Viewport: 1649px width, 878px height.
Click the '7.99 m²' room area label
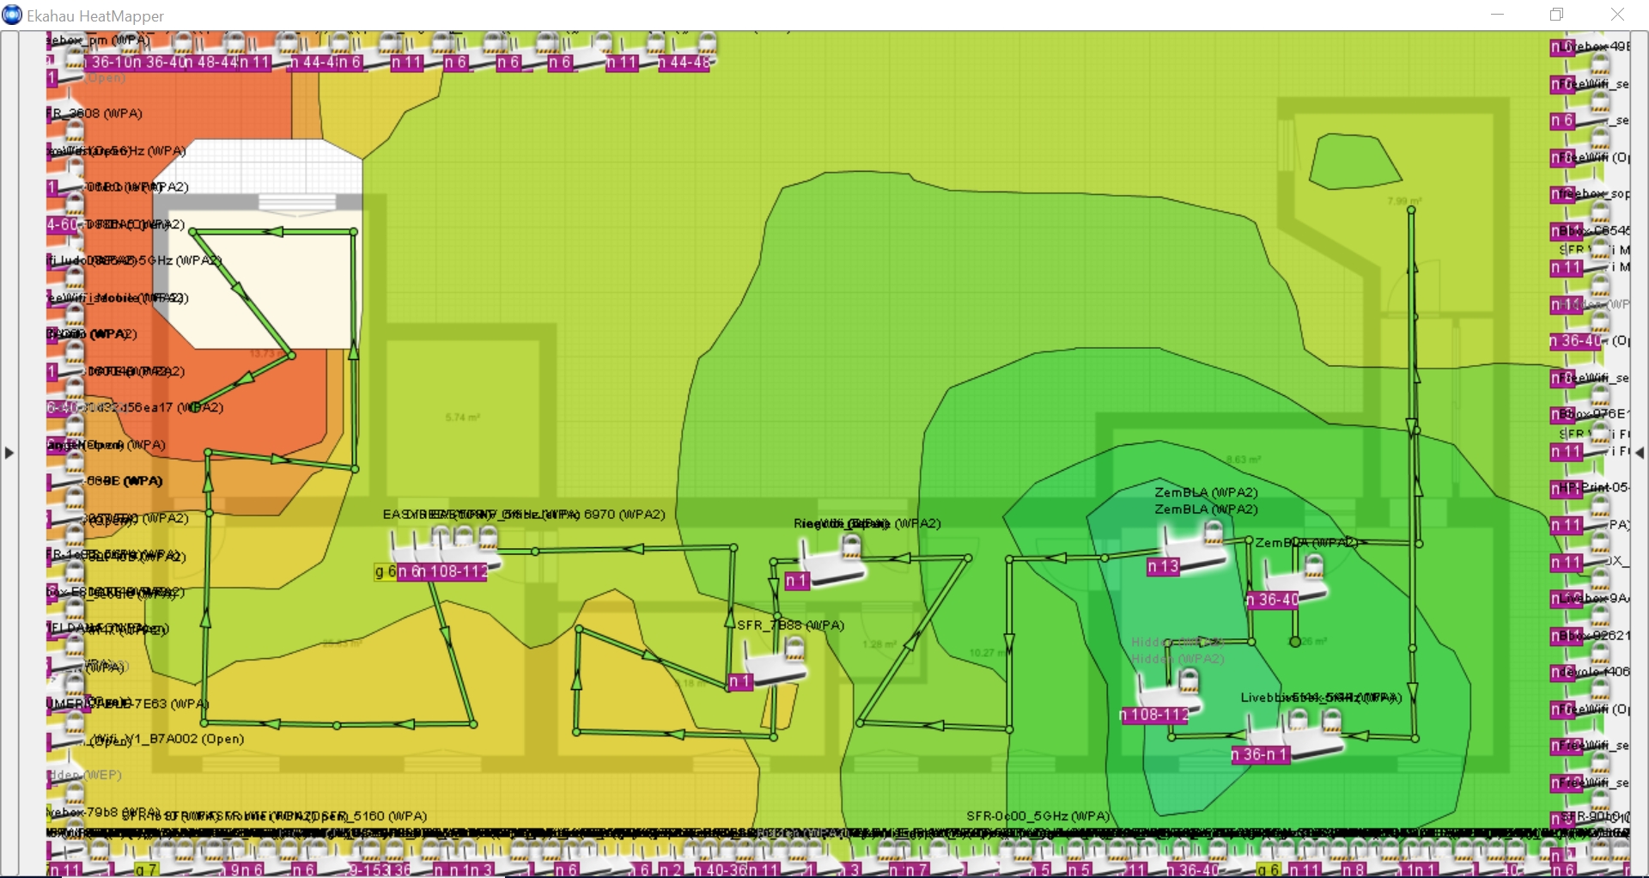tap(1404, 201)
